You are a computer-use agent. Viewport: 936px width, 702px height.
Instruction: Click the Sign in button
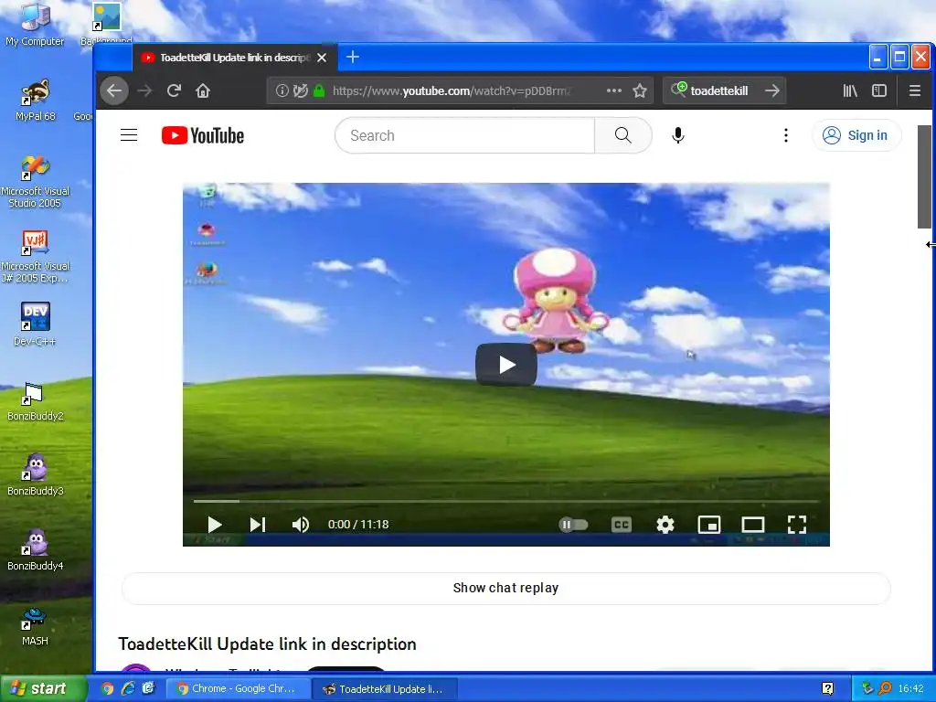[856, 135]
